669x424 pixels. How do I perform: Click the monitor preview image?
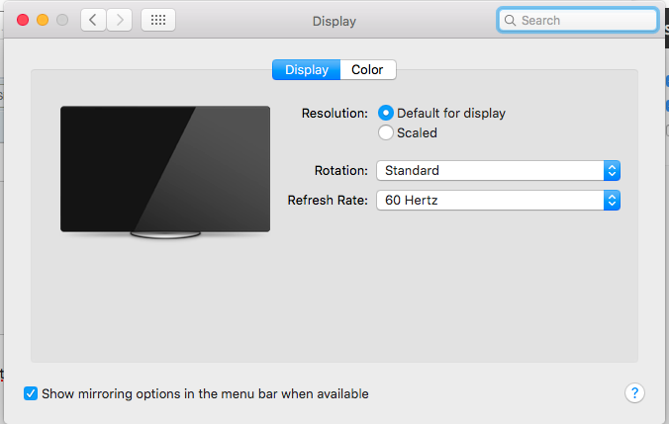(x=165, y=168)
